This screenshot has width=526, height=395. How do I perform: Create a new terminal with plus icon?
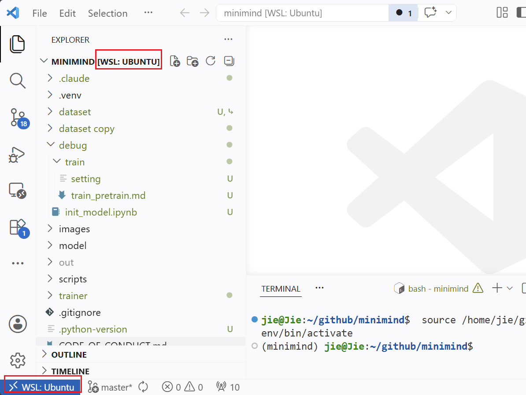coord(497,288)
